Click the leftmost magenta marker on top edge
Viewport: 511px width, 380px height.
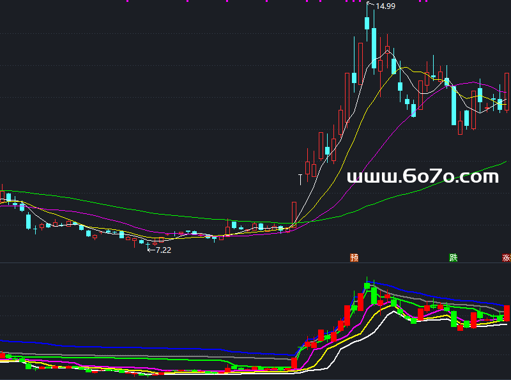pyautogui.click(x=127, y=1)
